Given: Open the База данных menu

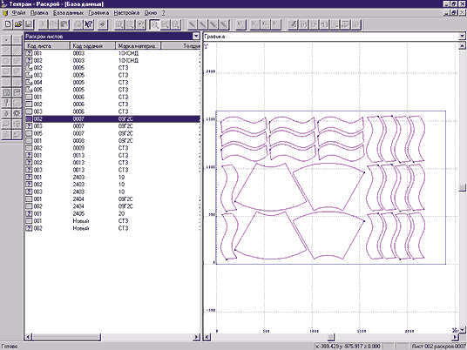Looking at the screenshot, I should click(x=68, y=13).
